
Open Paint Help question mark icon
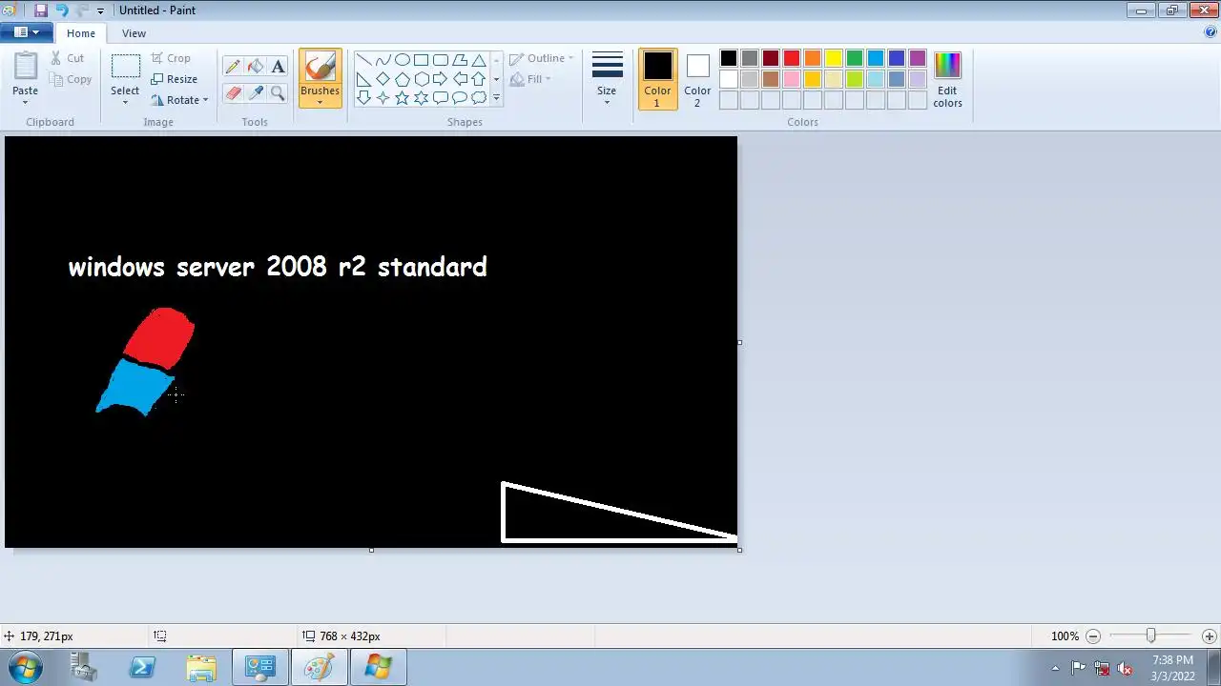(x=1211, y=31)
